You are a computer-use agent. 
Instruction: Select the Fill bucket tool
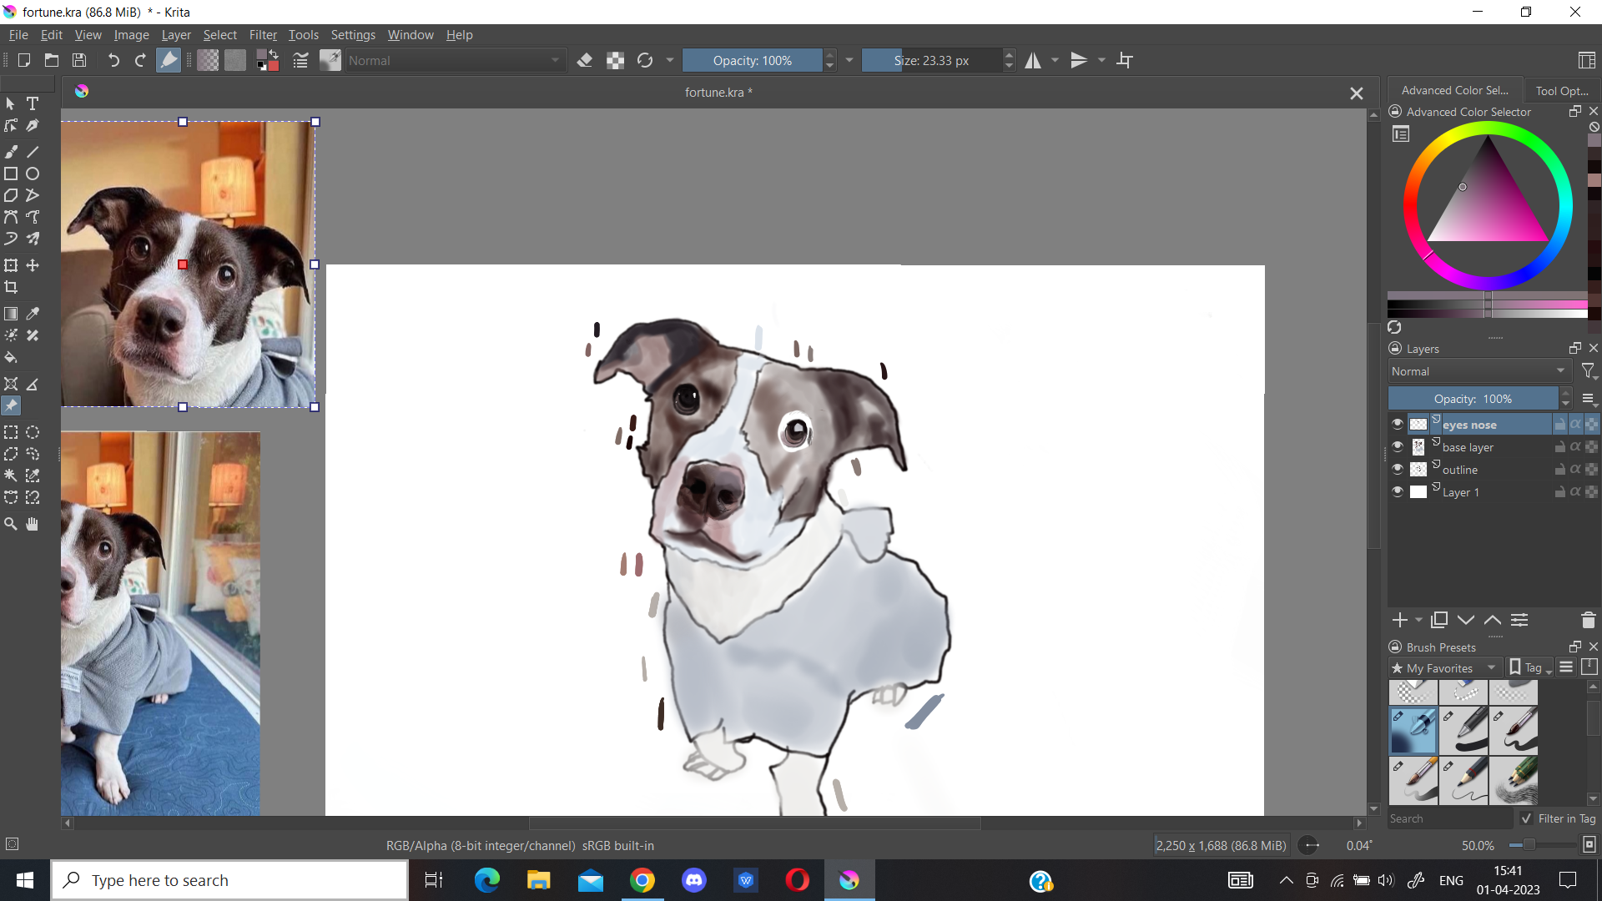pyautogui.click(x=11, y=358)
